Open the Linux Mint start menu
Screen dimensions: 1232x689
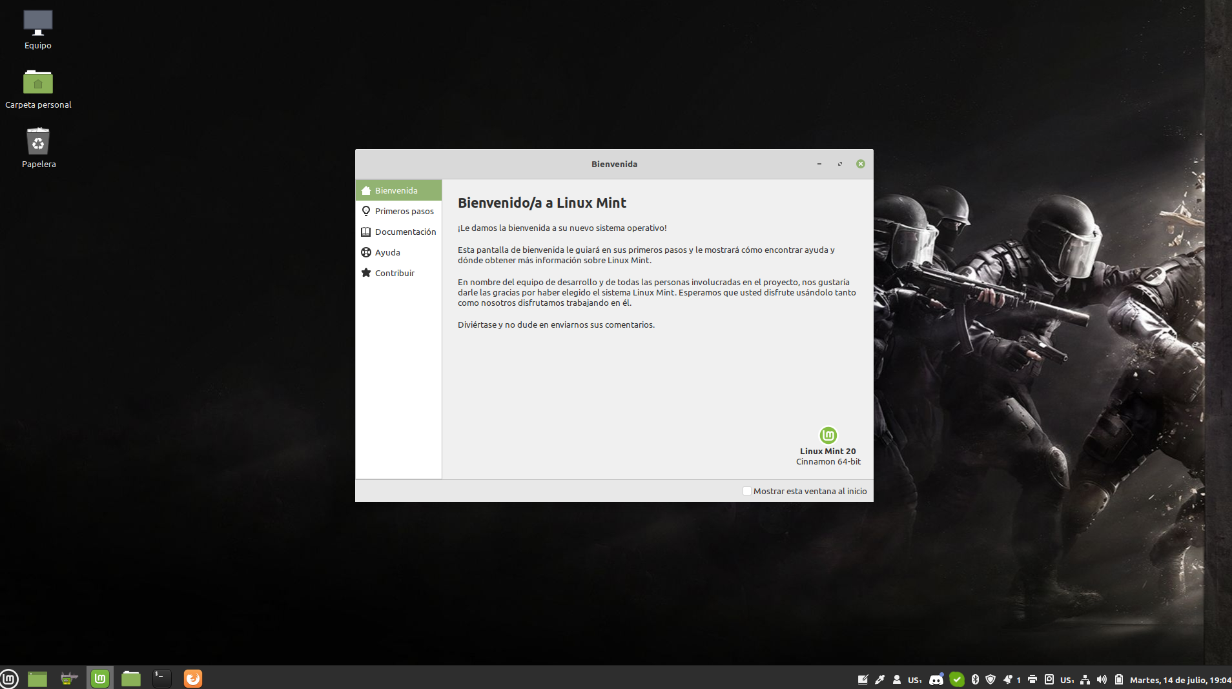tap(9, 679)
